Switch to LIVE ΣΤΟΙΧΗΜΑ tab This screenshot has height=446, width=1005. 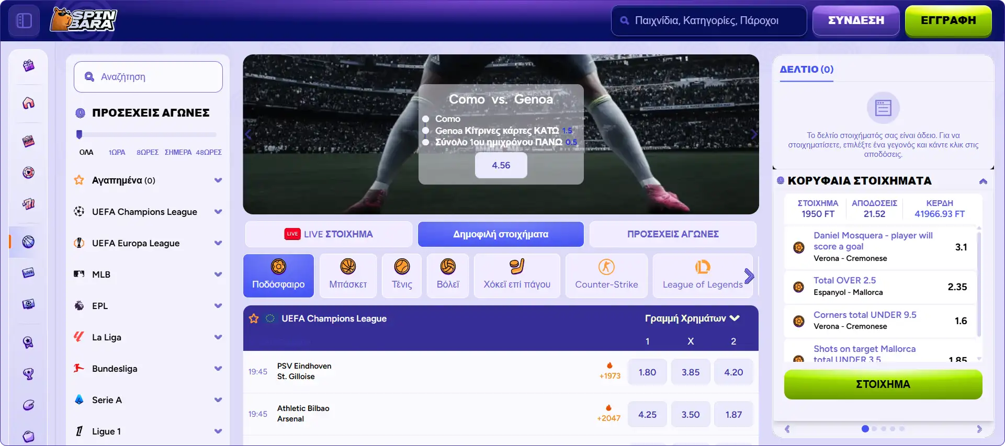click(x=329, y=234)
